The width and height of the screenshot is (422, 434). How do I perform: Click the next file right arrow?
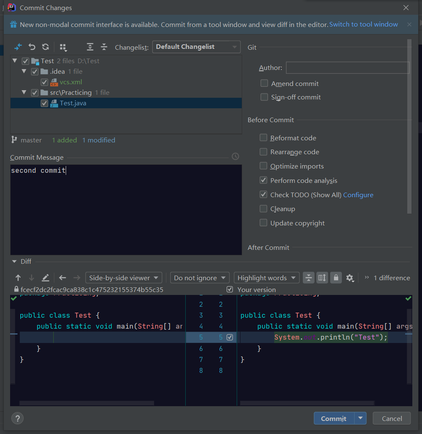(x=77, y=278)
